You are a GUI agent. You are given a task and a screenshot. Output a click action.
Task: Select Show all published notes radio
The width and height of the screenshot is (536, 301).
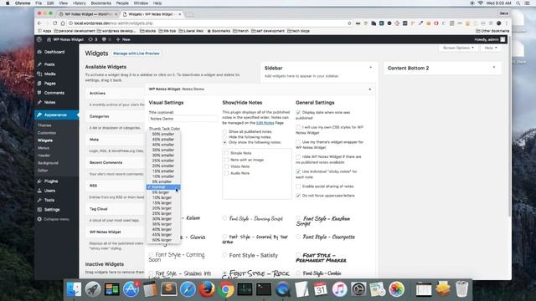pos(224,132)
